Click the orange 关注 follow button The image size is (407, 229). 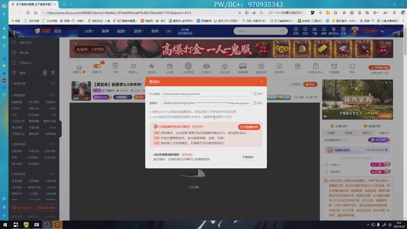[x=310, y=84]
